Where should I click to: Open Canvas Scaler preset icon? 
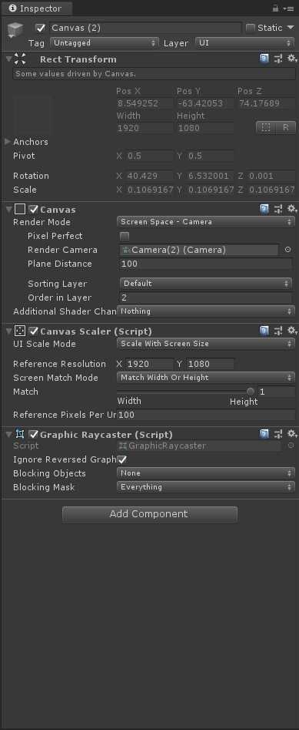pos(278,331)
